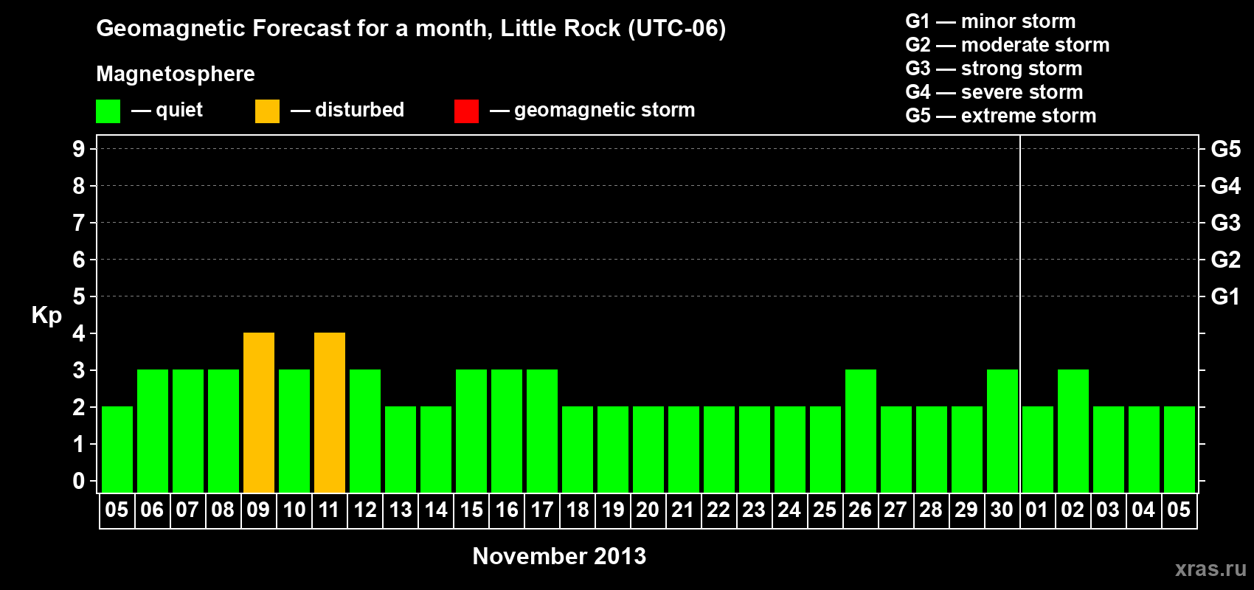Image resolution: width=1254 pixels, height=590 pixels.
Task: Click the 'Kp' y-axis label
Action: (46, 316)
